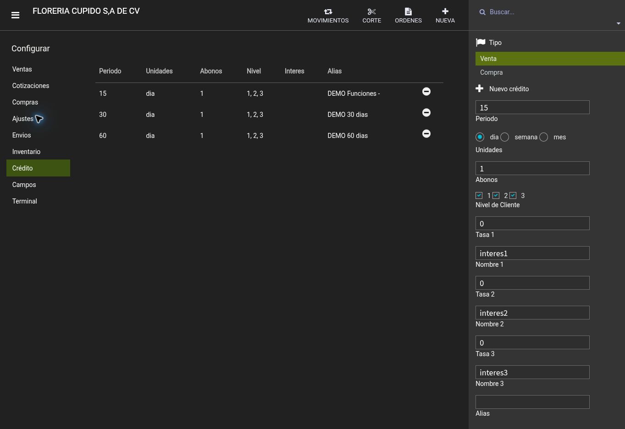Select the mes units radio button

(x=544, y=137)
